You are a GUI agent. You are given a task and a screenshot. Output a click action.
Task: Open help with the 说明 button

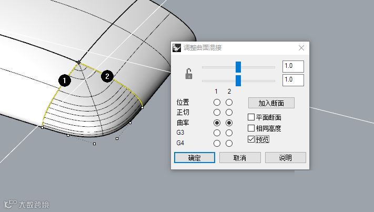click(x=286, y=158)
